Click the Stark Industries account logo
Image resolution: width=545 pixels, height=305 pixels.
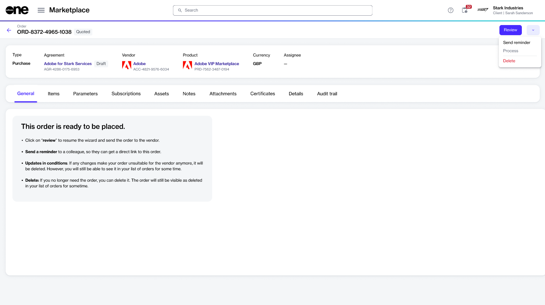[x=483, y=10]
